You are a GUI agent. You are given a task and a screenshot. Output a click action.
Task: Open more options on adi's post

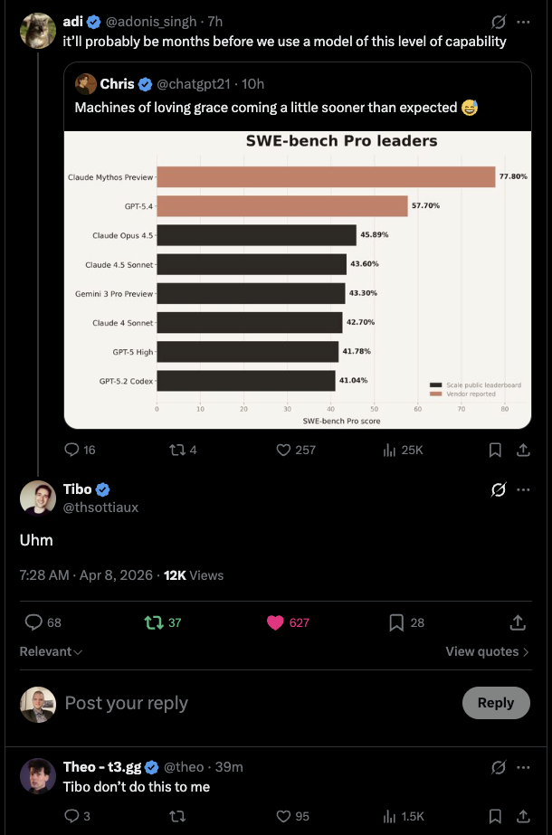[523, 22]
